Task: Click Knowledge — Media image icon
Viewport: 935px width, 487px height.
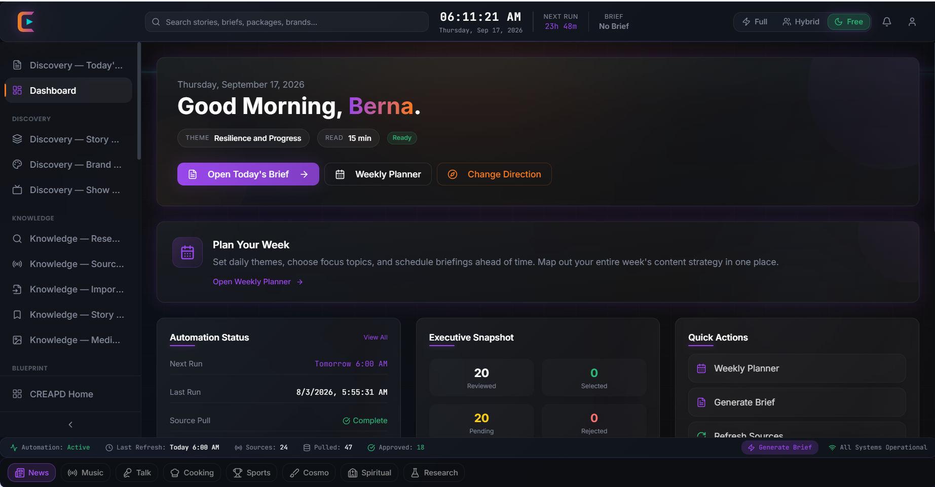Action: [17, 340]
